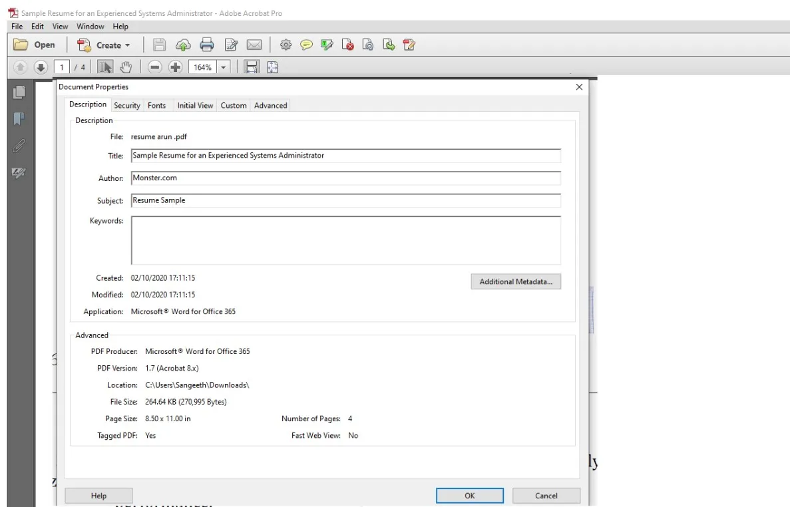
Task: Open the Attachments paperclip panel
Action: (x=19, y=146)
